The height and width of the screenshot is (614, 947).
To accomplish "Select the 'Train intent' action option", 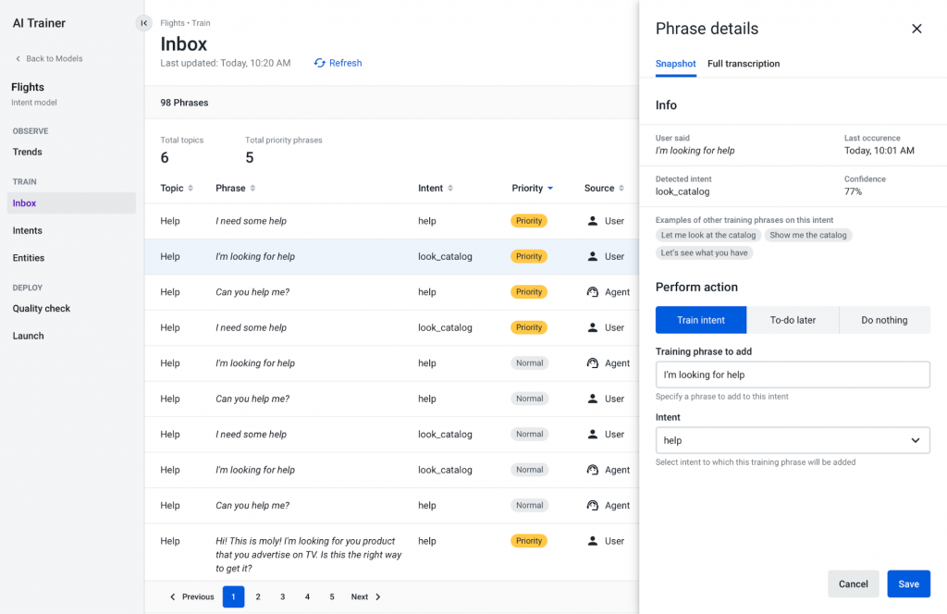I will 700,320.
